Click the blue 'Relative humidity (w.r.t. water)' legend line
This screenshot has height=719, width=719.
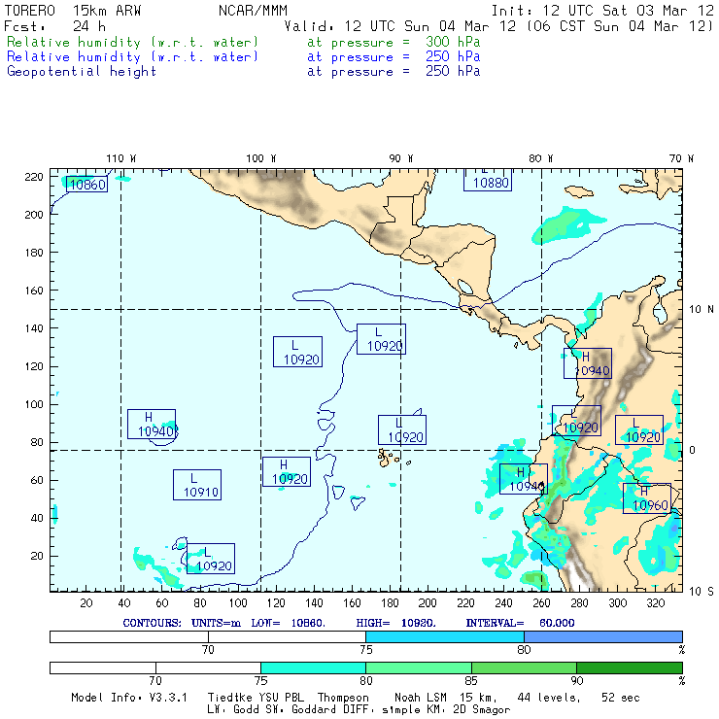coord(132,57)
